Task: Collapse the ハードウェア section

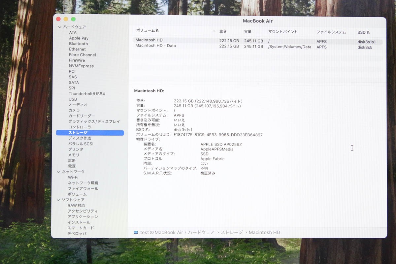Action: point(60,27)
